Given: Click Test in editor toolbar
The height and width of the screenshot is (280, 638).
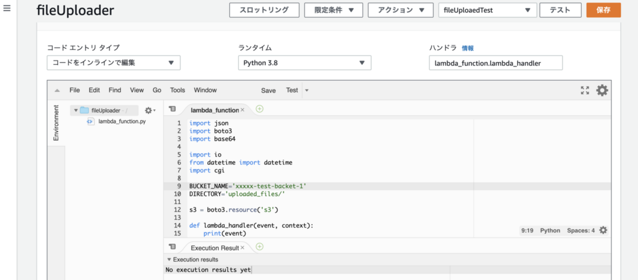Looking at the screenshot, I should [x=292, y=90].
